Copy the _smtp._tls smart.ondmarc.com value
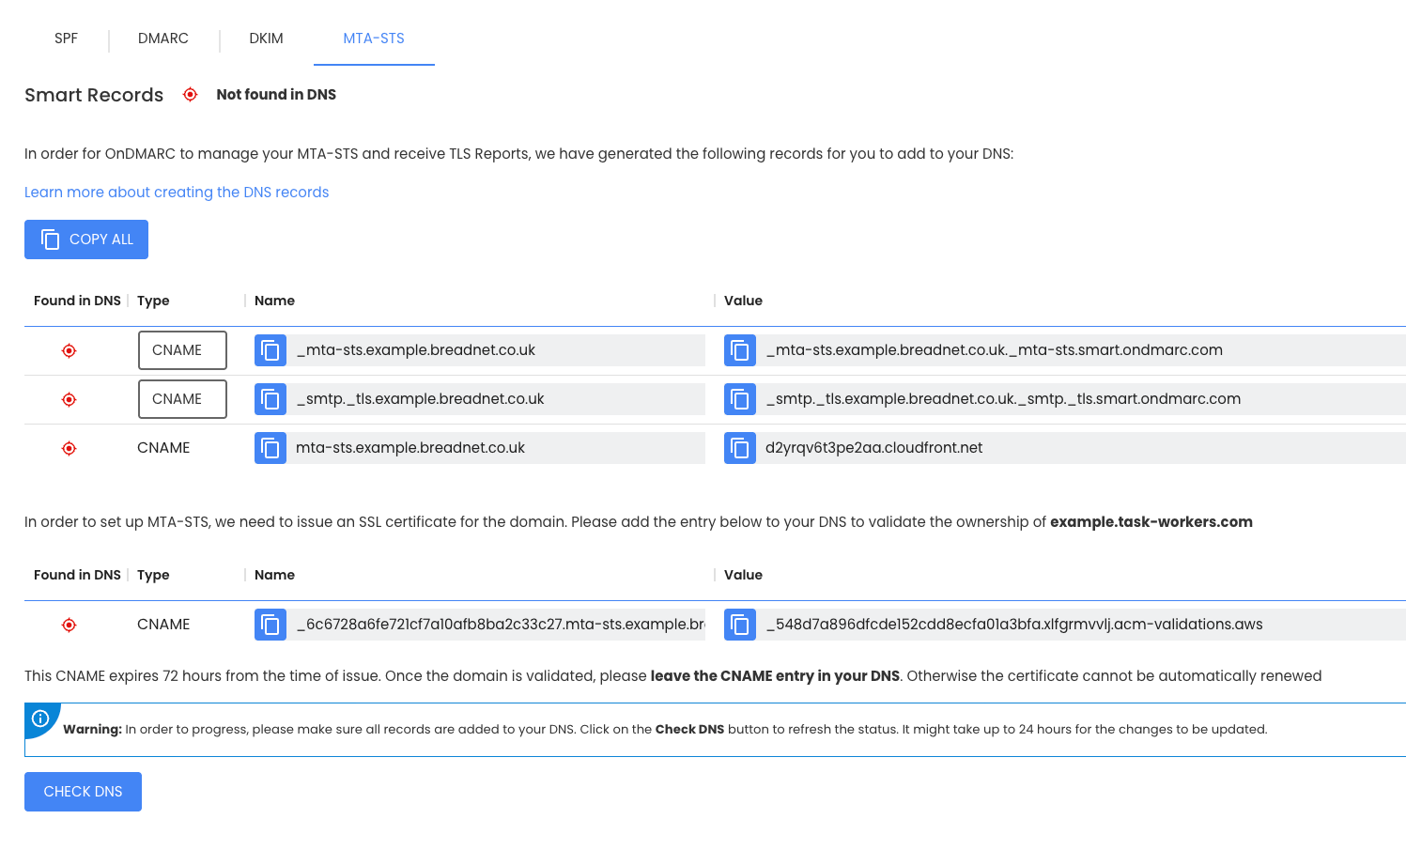 pyautogui.click(x=740, y=399)
